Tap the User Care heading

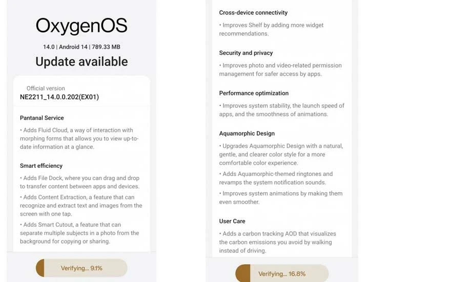[232, 221]
